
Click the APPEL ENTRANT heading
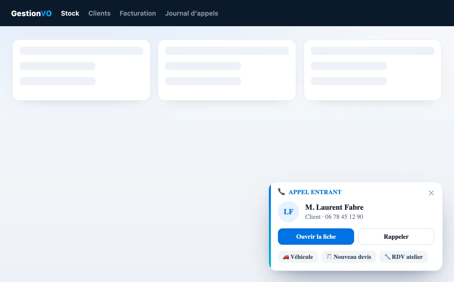315,192
